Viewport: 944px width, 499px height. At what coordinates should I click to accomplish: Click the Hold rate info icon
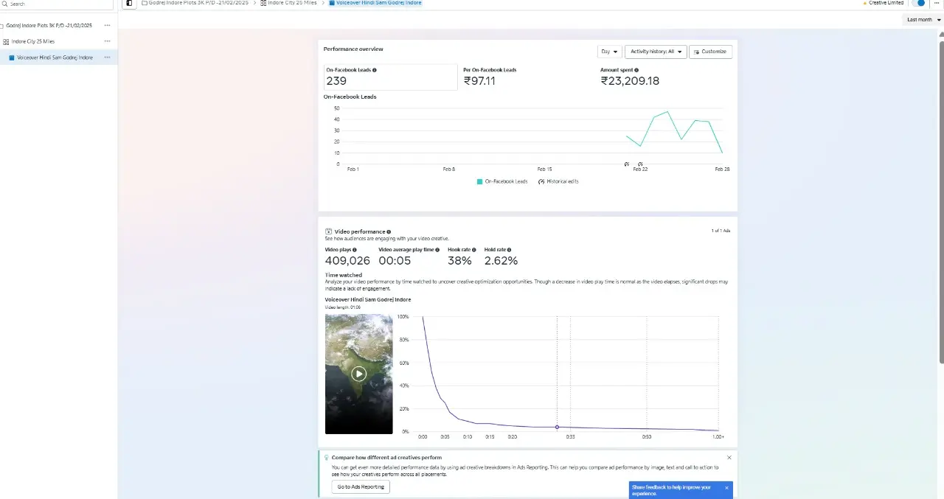tap(509, 250)
